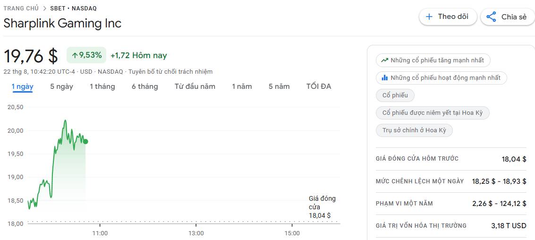The image size is (535, 240).
Task: Select the 1 ngày time range tab
Action: (23, 86)
